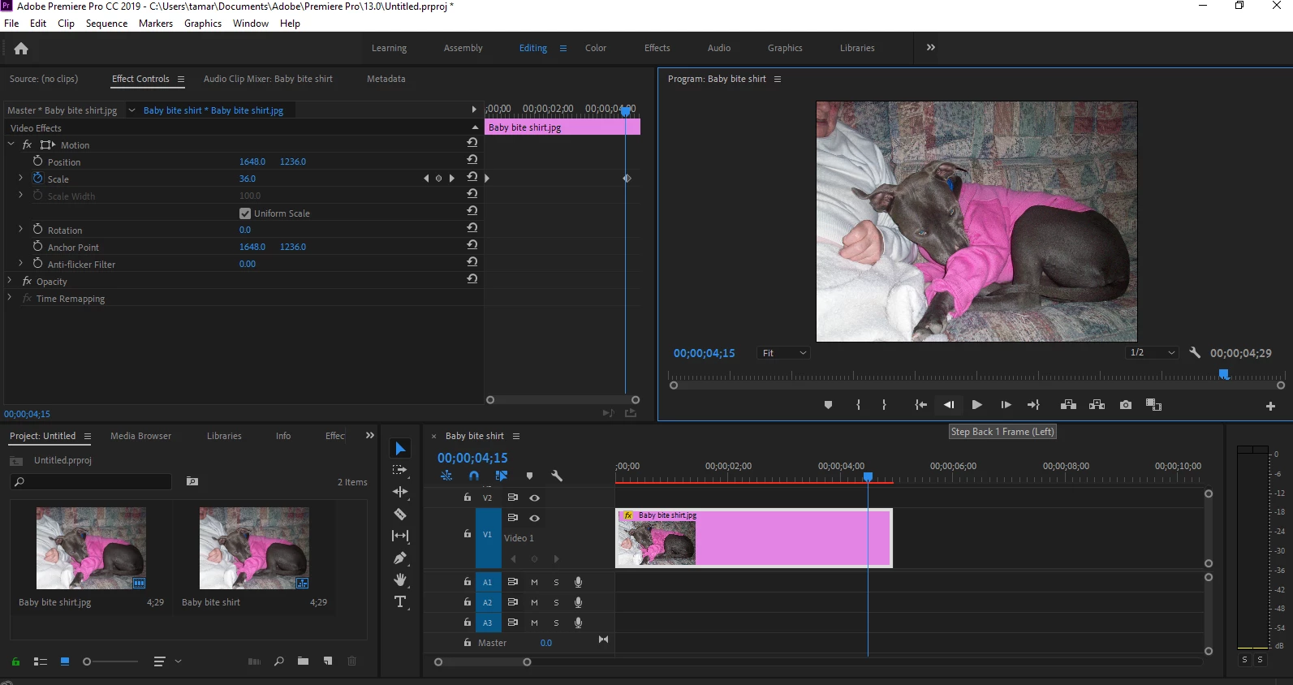Toggle track lock for V2
The image size is (1293, 685).
[x=468, y=498]
